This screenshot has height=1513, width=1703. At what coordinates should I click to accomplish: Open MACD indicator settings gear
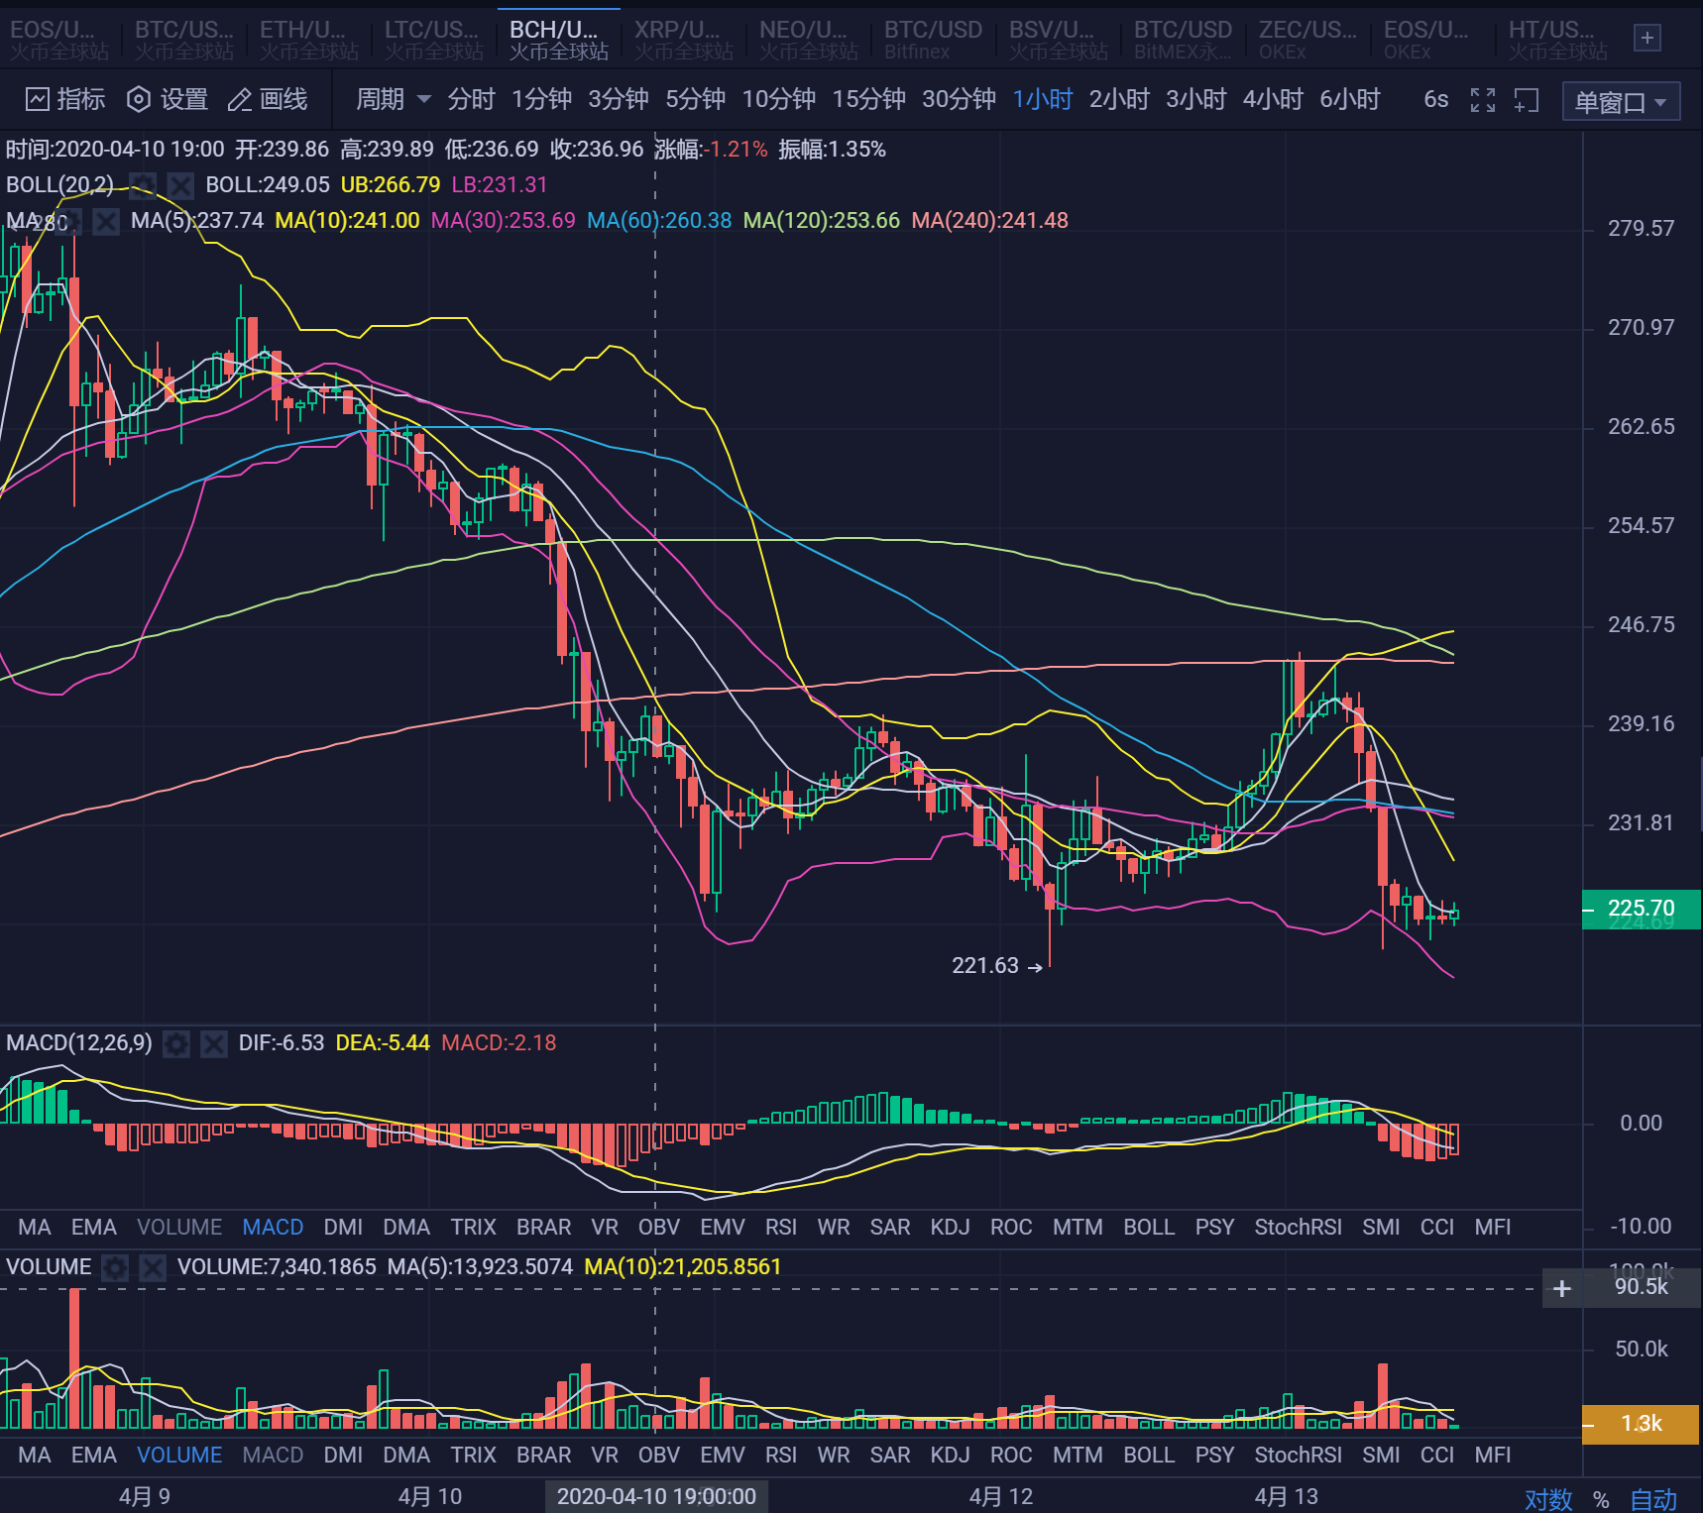pyautogui.click(x=174, y=1043)
